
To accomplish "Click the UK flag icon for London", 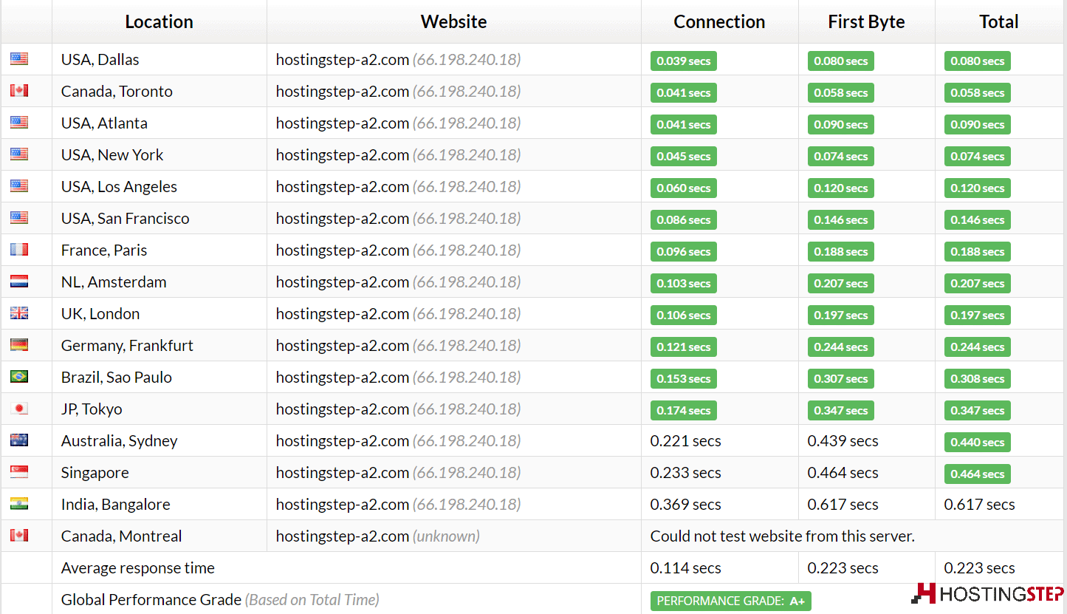I will point(19,313).
